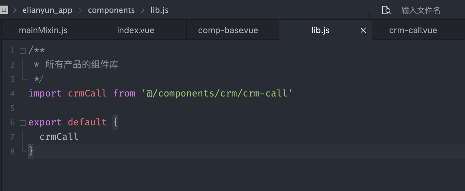Click the chevron before the lib.js breadcrumb
Image resolution: width=465 pixels, height=191 pixels.
coord(142,10)
